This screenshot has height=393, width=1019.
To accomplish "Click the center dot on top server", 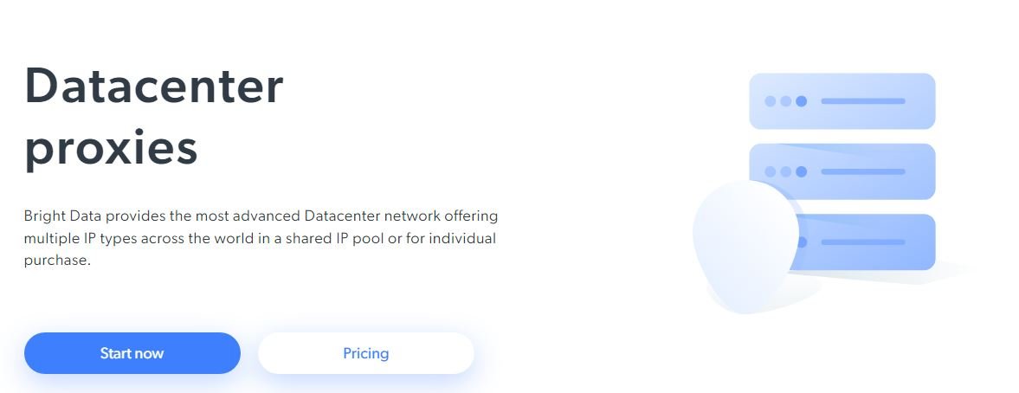I will 785,101.
